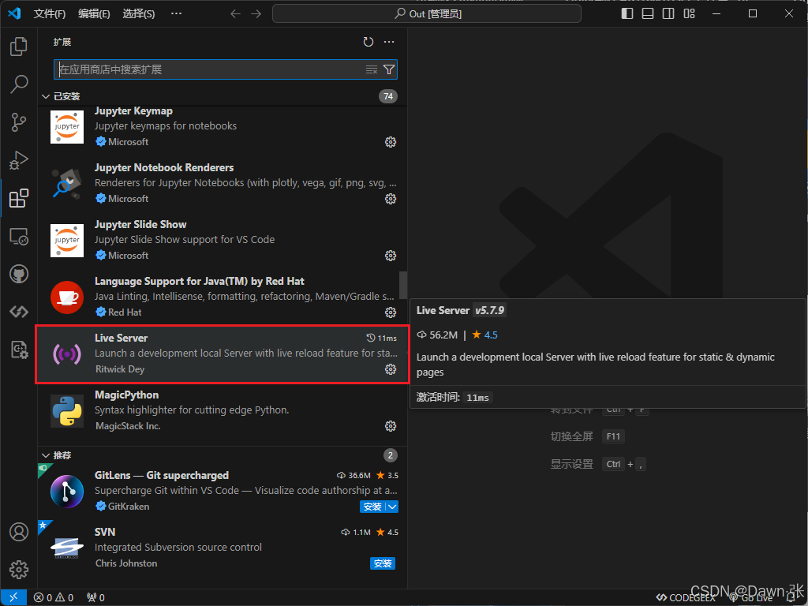Select the Extensions activity bar icon
Viewport: 808px width, 606px height.
pos(19,198)
